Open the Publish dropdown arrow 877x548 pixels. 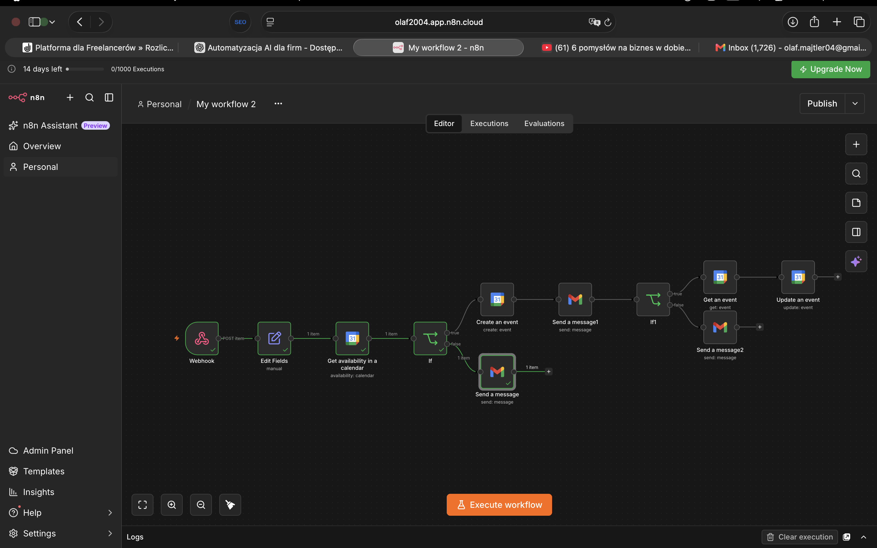854,104
